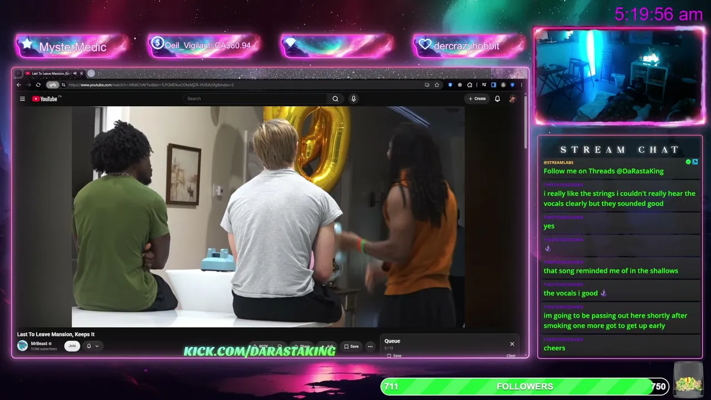The image size is (711, 400).
Task: Open the YouTube account avatar menu
Action: [512, 99]
